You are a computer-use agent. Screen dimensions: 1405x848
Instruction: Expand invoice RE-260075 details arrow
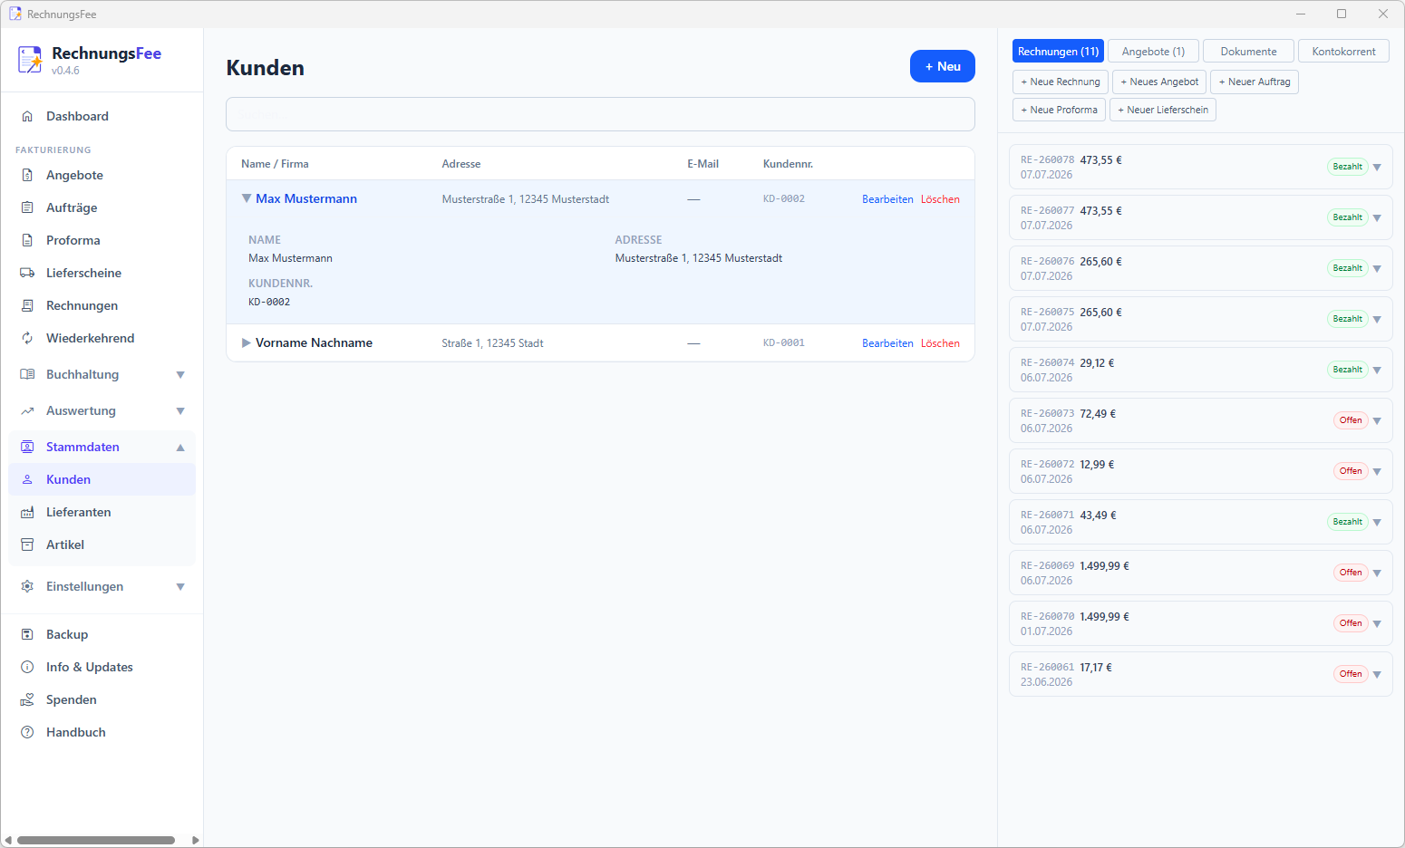(1377, 320)
